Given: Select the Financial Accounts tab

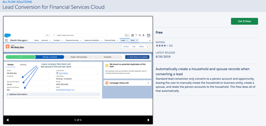Looking at the screenshot, I should 72,40.
